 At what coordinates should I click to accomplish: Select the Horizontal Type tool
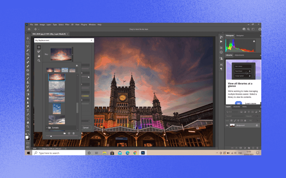click(x=28, y=111)
